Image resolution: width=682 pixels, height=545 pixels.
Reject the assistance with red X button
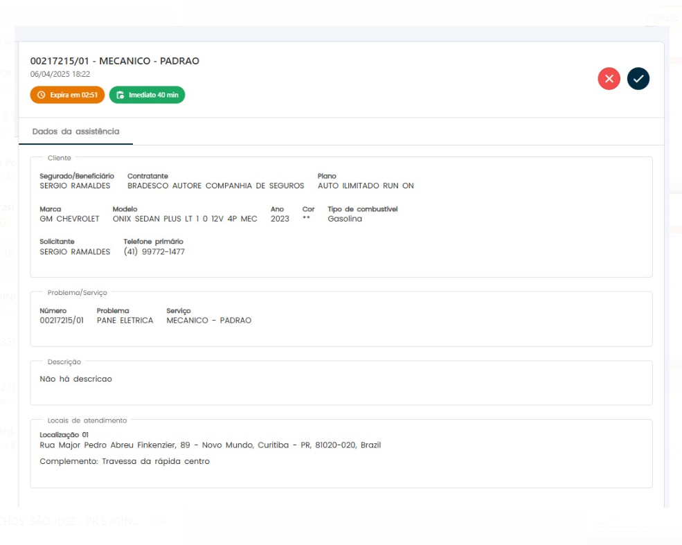[x=609, y=79]
